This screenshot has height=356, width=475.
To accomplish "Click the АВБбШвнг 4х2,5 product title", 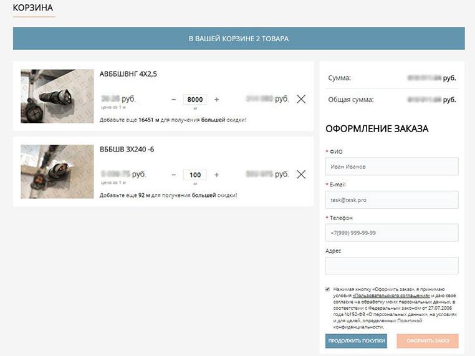I will [128, 74].
